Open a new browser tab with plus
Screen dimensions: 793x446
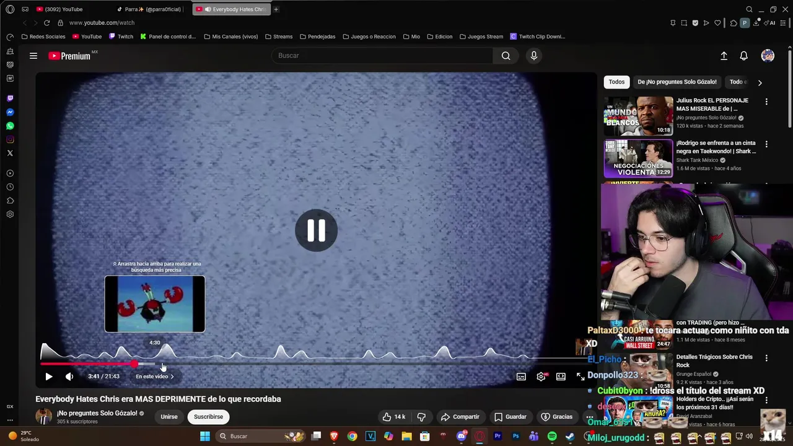pyautogui.click(x=276, y=9)
